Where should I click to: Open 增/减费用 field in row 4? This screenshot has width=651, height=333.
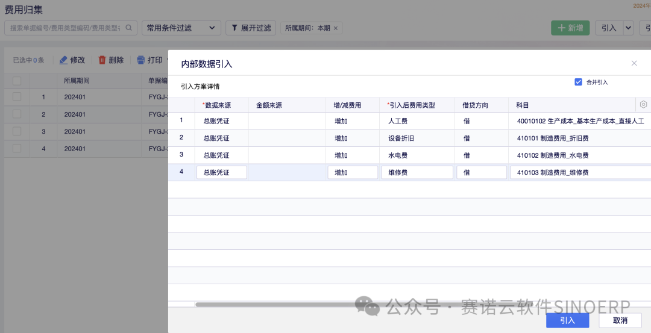[x=353, y=172]
